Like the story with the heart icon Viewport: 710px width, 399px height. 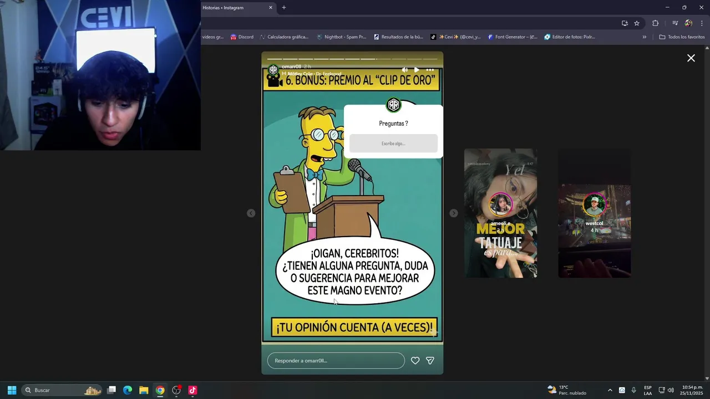pyautogui.click(x=415, y=361)
